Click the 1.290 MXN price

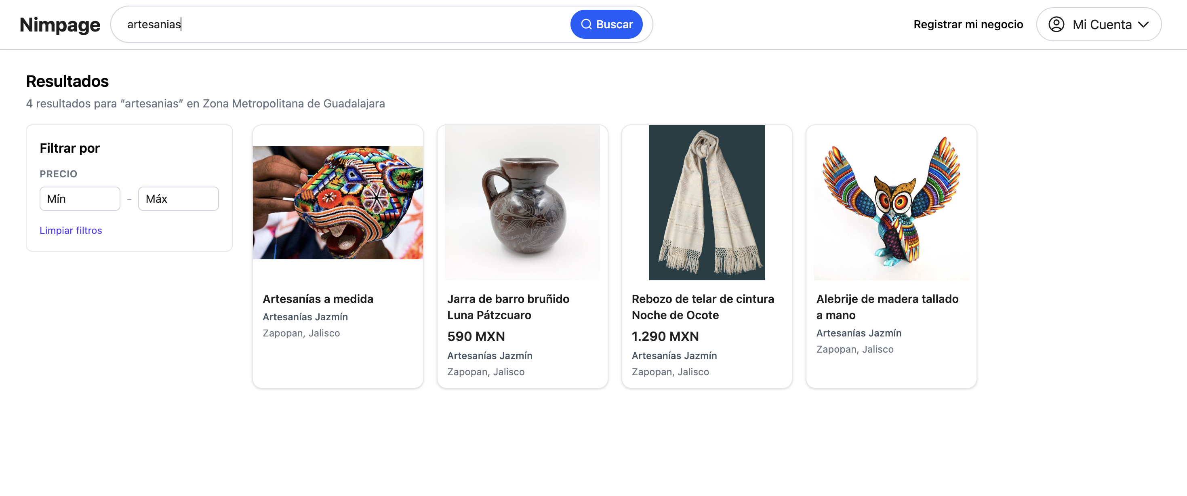click(x=665, y=336)
